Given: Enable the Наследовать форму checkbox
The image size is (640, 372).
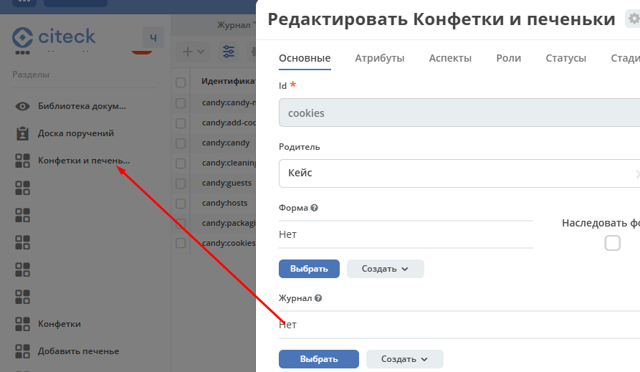Looking at the screenshot, I should tap(612, 243).
